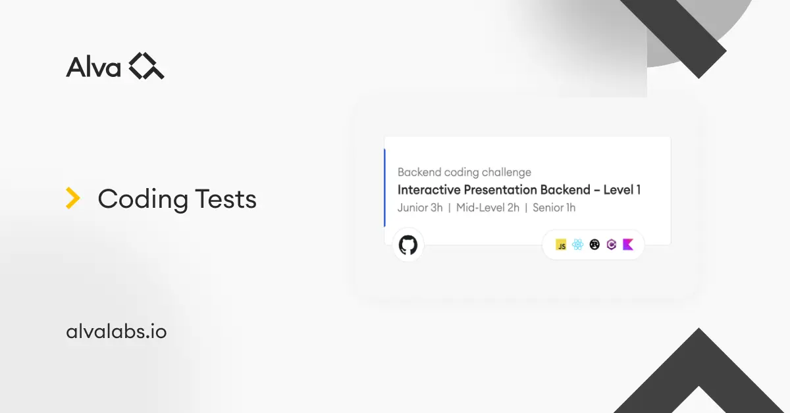Open the alvalabs.io link
This screenshot has height=413, width=790.
[117, 331]
